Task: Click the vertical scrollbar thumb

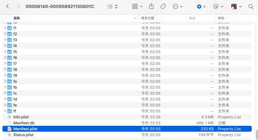Action: [257, 135]
